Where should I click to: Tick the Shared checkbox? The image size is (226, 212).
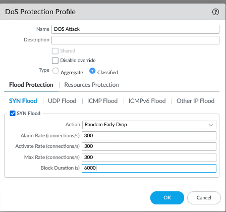pyautogui.click(x=55, y=51)
